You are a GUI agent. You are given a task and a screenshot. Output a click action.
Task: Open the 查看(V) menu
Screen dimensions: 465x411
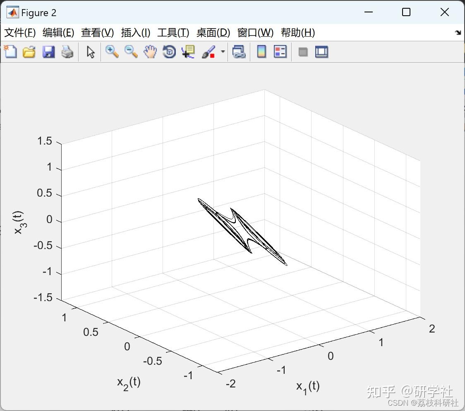(97, 33)
